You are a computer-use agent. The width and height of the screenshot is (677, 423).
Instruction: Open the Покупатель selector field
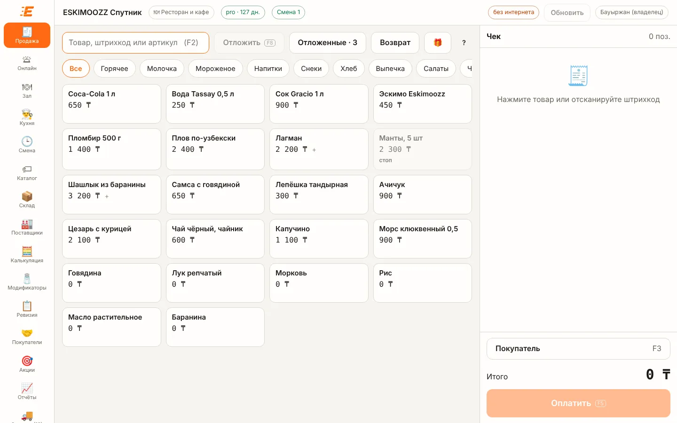click(578, 349)
